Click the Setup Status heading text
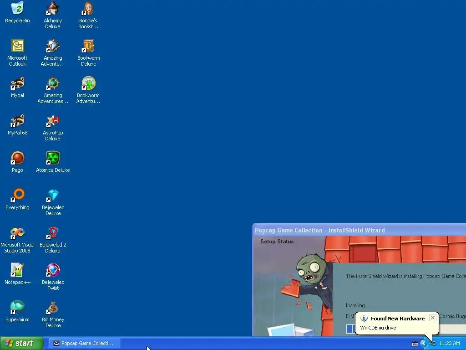 (x=277, y=242)
